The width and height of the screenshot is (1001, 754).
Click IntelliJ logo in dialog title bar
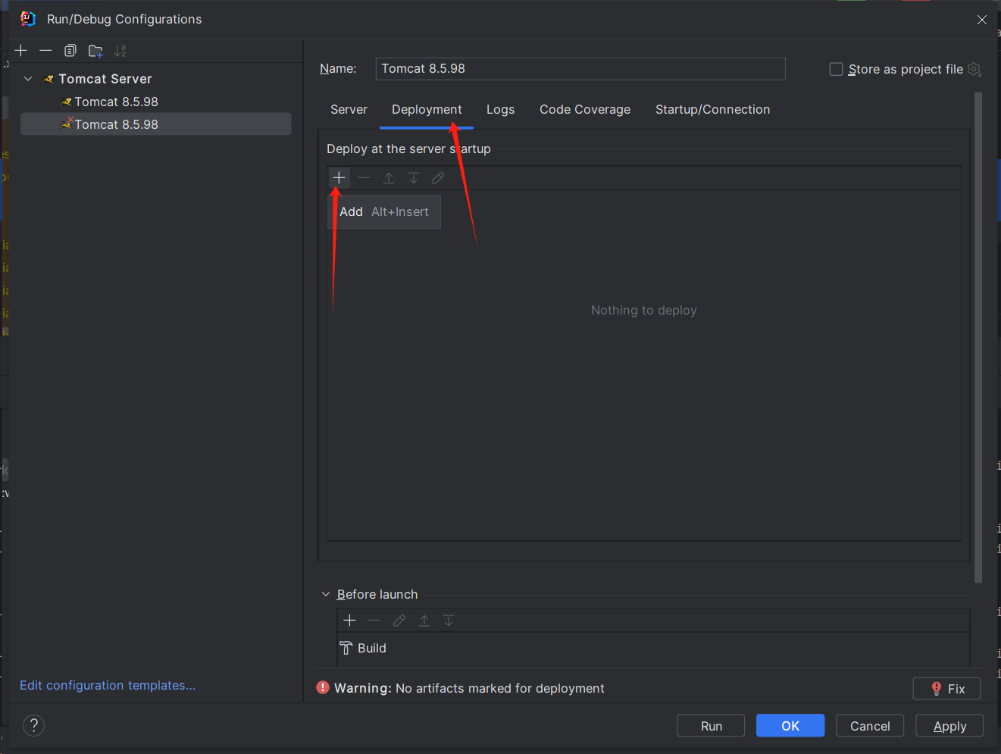tap(28, 19)
